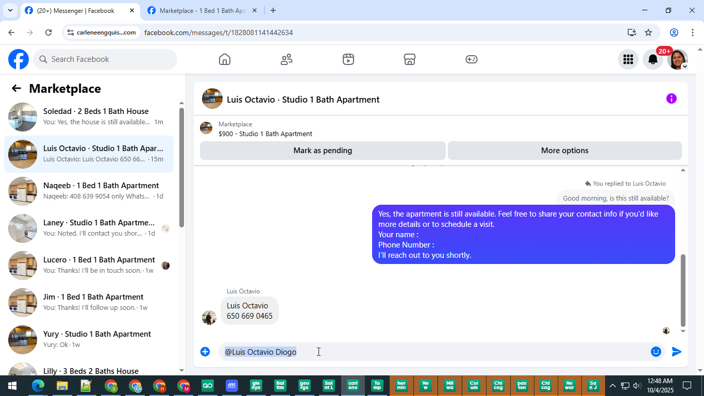Open the taskbar clock showing 12:48 AM
The width and height of the screenshot is (704, 396).
(x=660, y=386)
